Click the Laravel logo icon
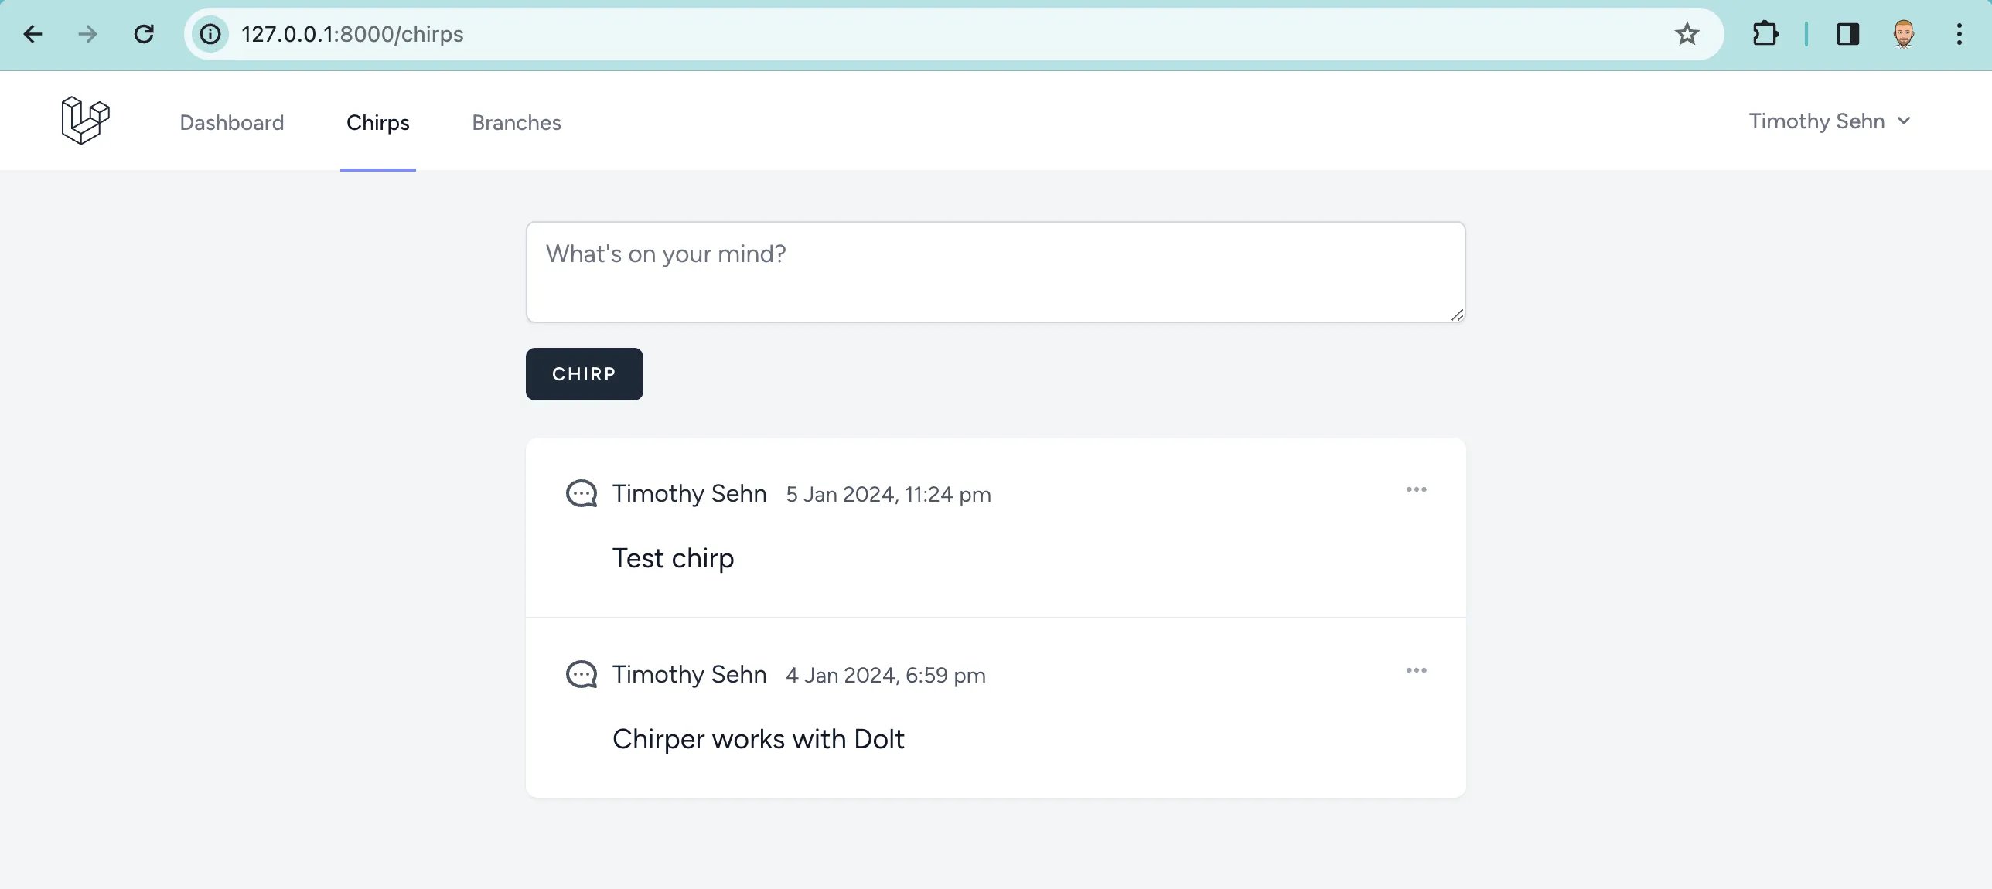1992x889 pixels. pos(85,121)
